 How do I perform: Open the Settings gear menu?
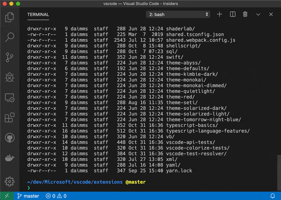point(9,182)
